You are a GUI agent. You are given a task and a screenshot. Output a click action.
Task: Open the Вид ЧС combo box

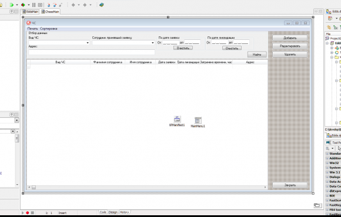[59, 43]
